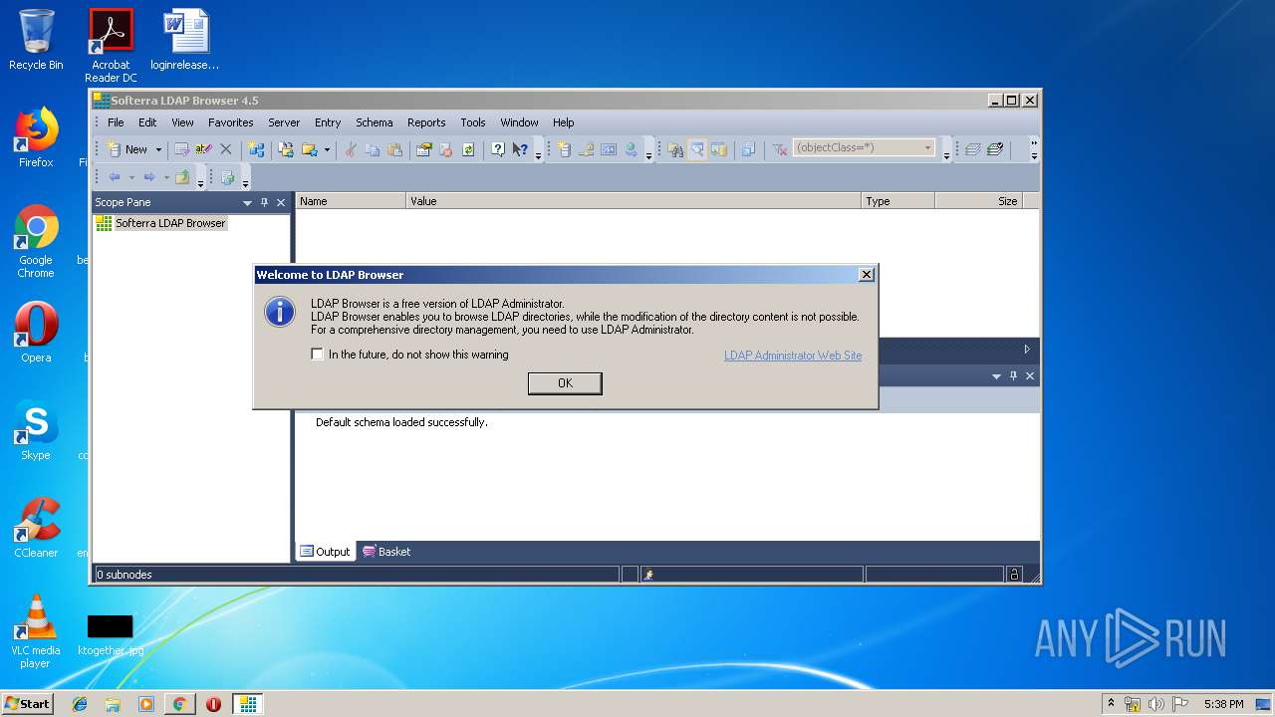Click the new server tree toolbar icon
This screenshot has width=1275, height=717.
coord(257,149)
